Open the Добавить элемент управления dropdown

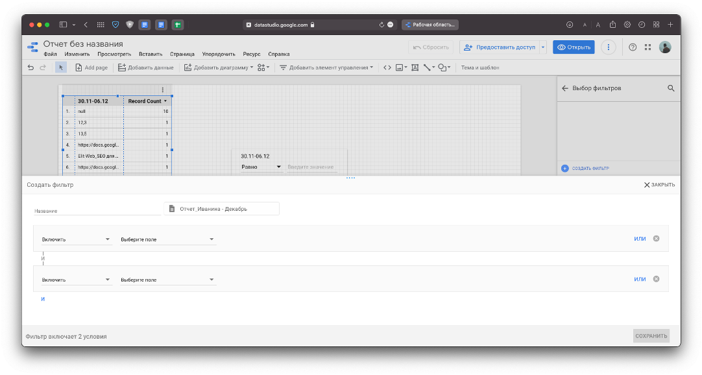326,67
